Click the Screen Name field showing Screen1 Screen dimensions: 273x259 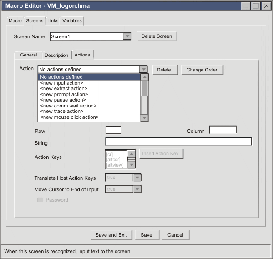[x=87, y=36]
